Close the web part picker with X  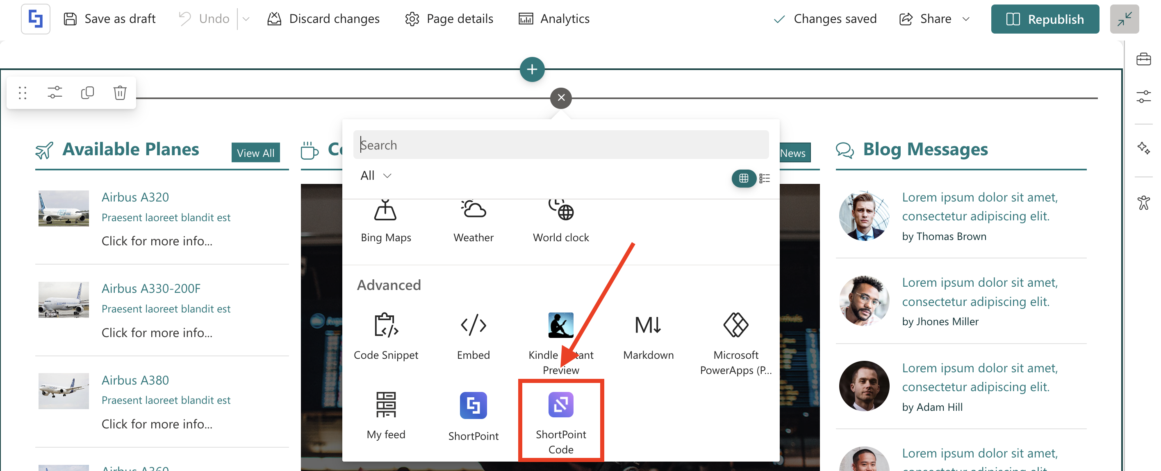click(x=561, y=98)
